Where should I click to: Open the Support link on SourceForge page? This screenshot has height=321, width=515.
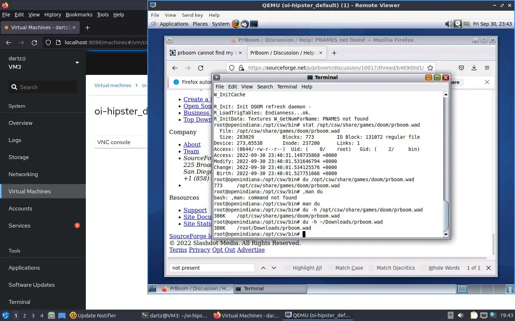click(x=195, y=210)
